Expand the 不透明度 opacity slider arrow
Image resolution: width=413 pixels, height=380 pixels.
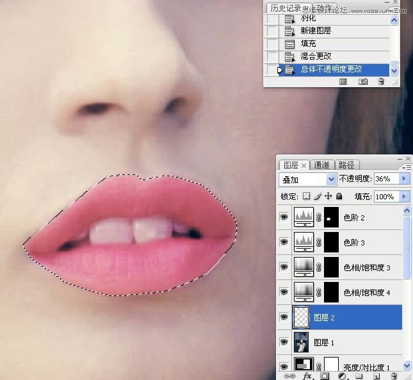tap(404, 179)
